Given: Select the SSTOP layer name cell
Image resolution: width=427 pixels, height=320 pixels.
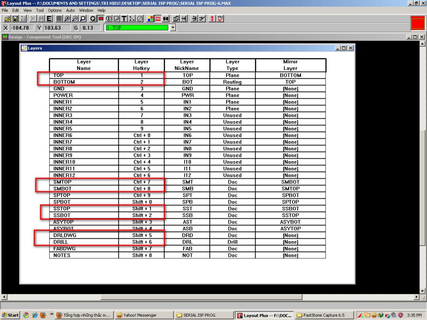Looking at the screenshot, I should 84,208.
